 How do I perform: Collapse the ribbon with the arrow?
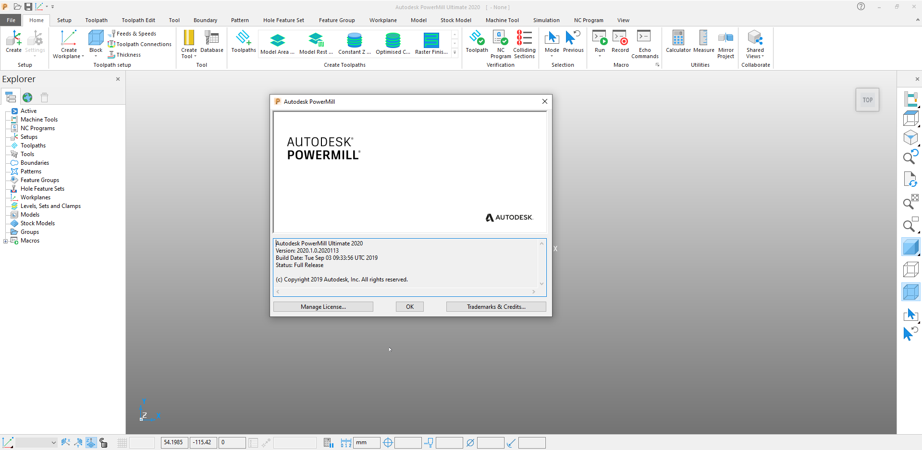(917, 20)
